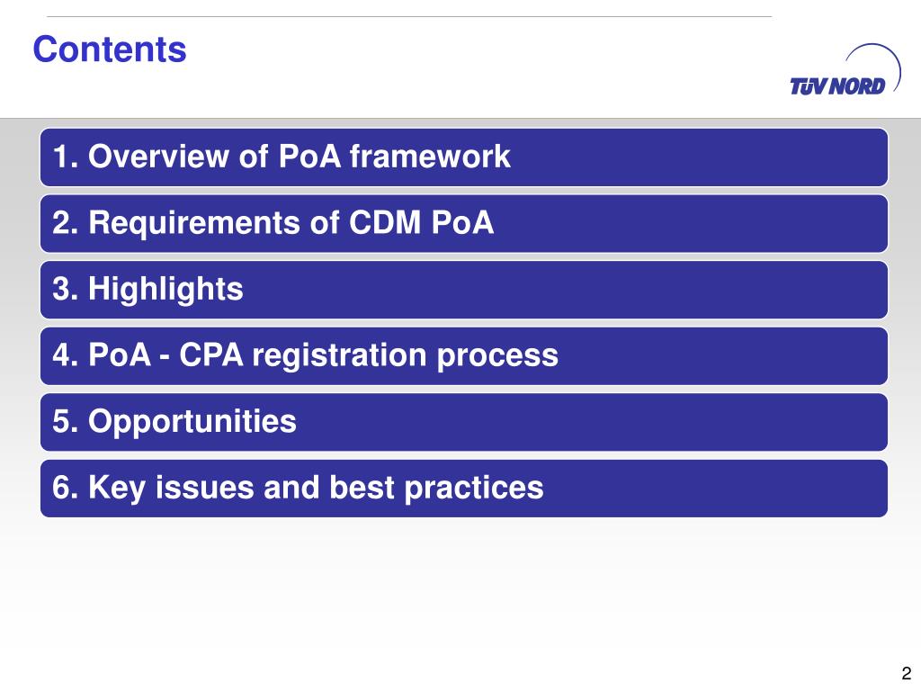Click the word 'framework' in item one
921x691 pixels.
coord(430,157)
